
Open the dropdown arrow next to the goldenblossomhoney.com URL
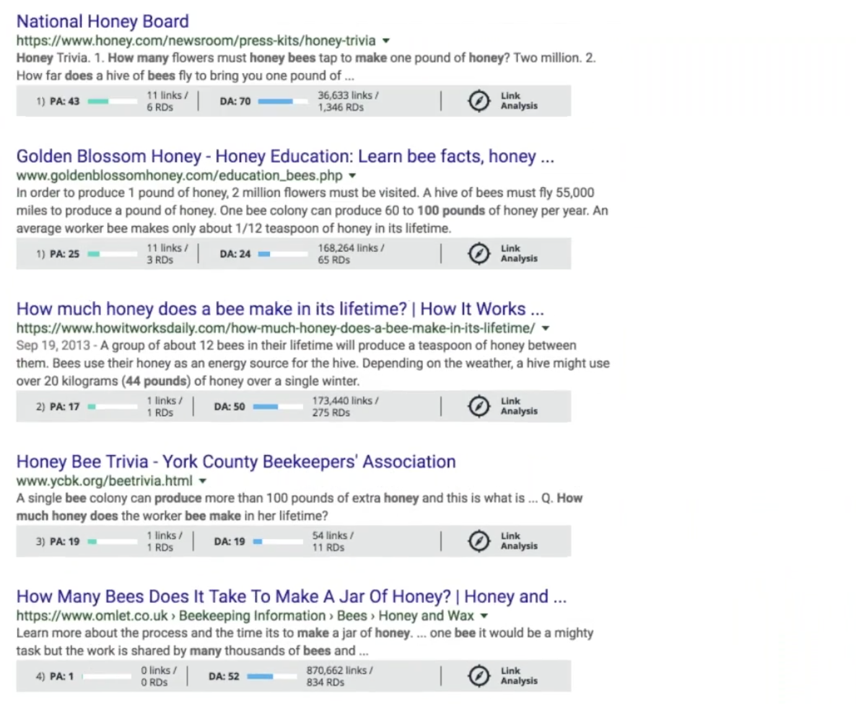point(352,176)
